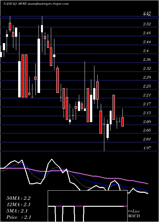159x222 pixels.
Task: Click the Price : 2.1 reading
Action: point(18,217)
